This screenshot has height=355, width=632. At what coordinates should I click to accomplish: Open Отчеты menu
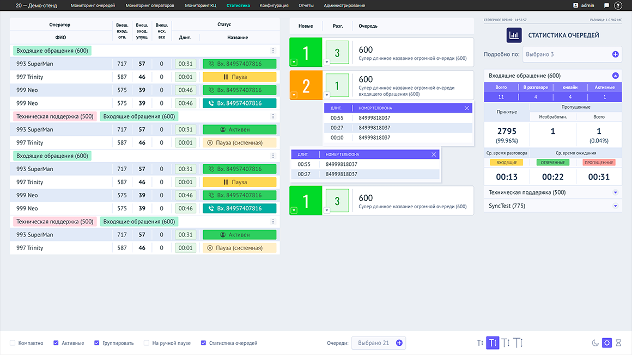pos(306,5)
